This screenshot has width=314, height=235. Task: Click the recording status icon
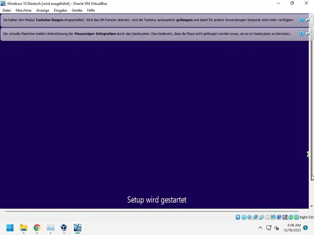(x=279, y=217)
